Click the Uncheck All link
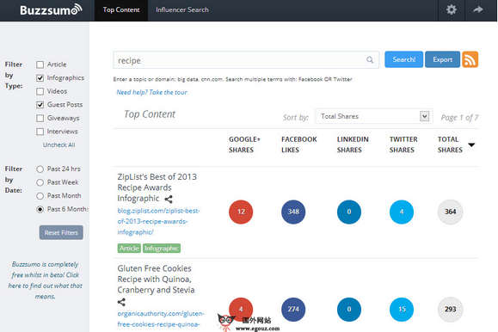498x332 pixels. [x=59, y=144]
